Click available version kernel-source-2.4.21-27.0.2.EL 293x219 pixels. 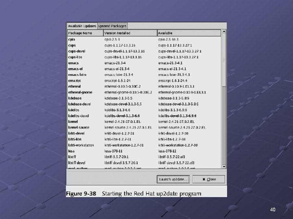182,128
